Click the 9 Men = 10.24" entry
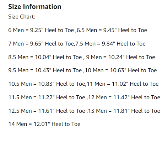Screen dimensions: 162x143 tap(106, 57)
